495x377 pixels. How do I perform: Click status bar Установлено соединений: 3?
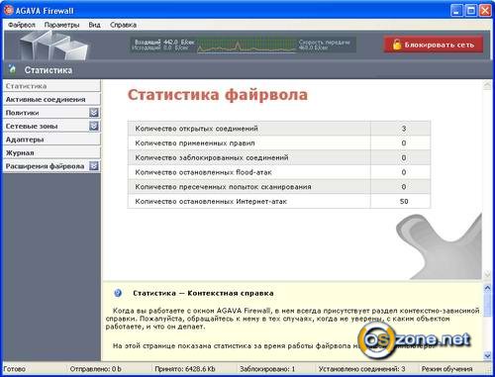pyautogui.click(x=361, y=369)
